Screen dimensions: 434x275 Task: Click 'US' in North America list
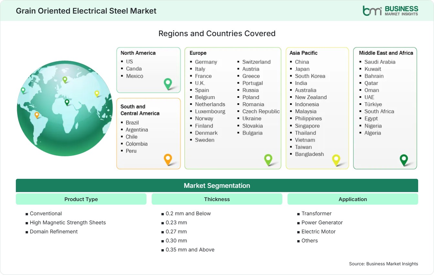129,61
